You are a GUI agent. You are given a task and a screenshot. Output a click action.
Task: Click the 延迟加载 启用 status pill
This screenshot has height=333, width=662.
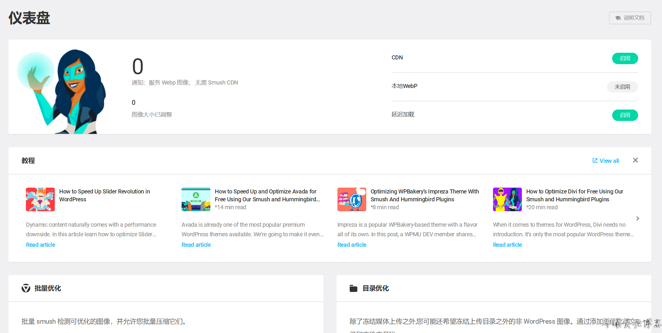(x=625, y=115)
